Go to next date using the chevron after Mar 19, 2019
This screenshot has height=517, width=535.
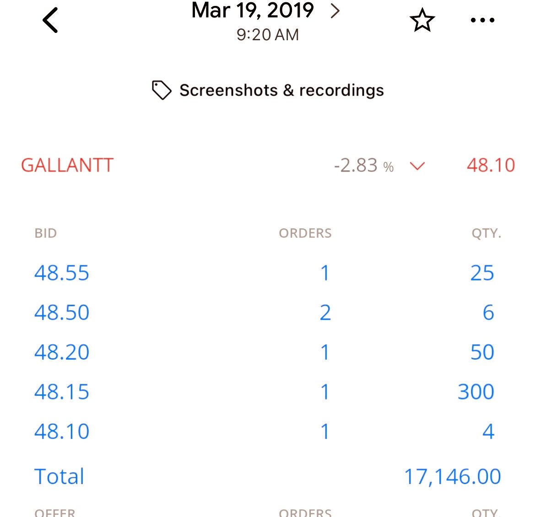335,11
